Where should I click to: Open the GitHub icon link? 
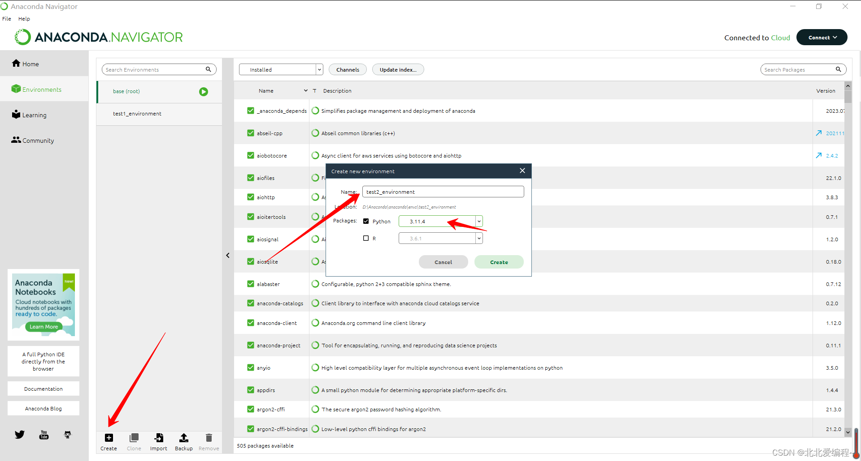coord(68,435)
